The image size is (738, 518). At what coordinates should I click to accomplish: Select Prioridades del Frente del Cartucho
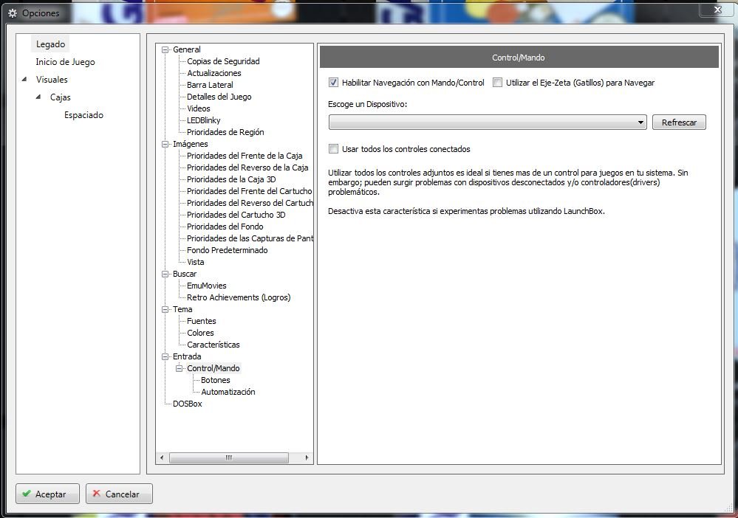[x=250, y=191]
